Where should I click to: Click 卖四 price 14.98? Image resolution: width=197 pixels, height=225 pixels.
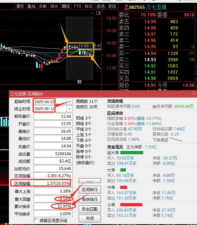(150, 28)
